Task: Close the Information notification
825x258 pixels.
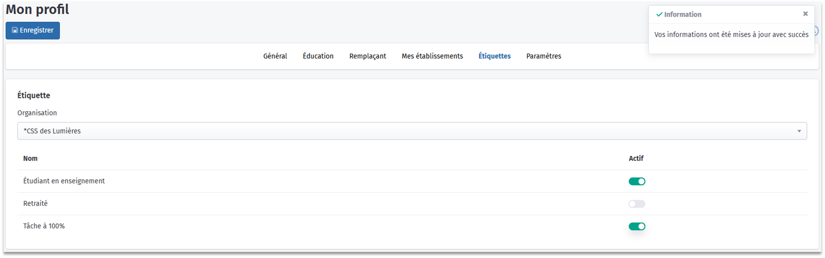Action: (805, 14)
